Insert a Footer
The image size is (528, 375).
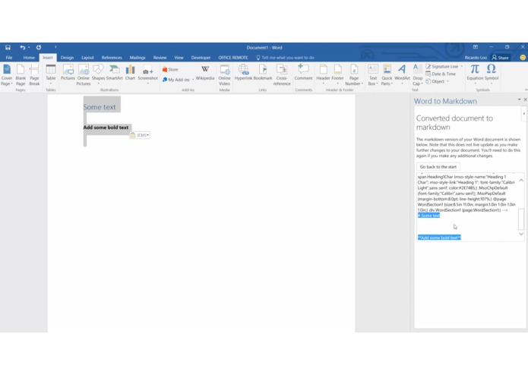point(338,74)
